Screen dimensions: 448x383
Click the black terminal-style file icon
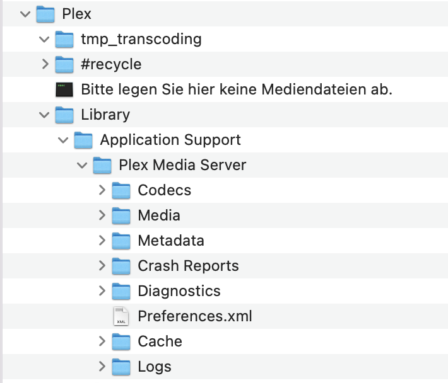64,89
